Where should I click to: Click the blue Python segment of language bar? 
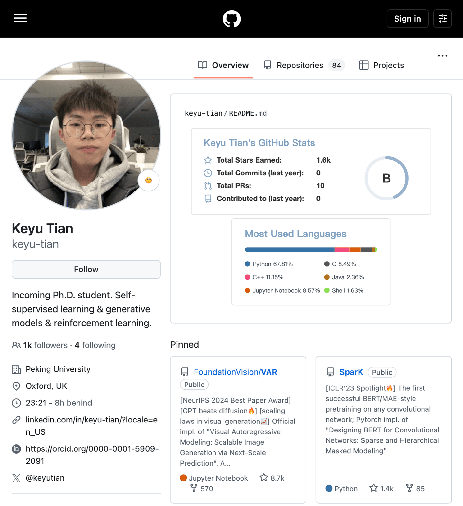(289, 250)
